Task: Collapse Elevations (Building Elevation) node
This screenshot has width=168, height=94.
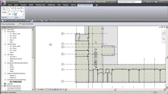Action: pos(5,63)
